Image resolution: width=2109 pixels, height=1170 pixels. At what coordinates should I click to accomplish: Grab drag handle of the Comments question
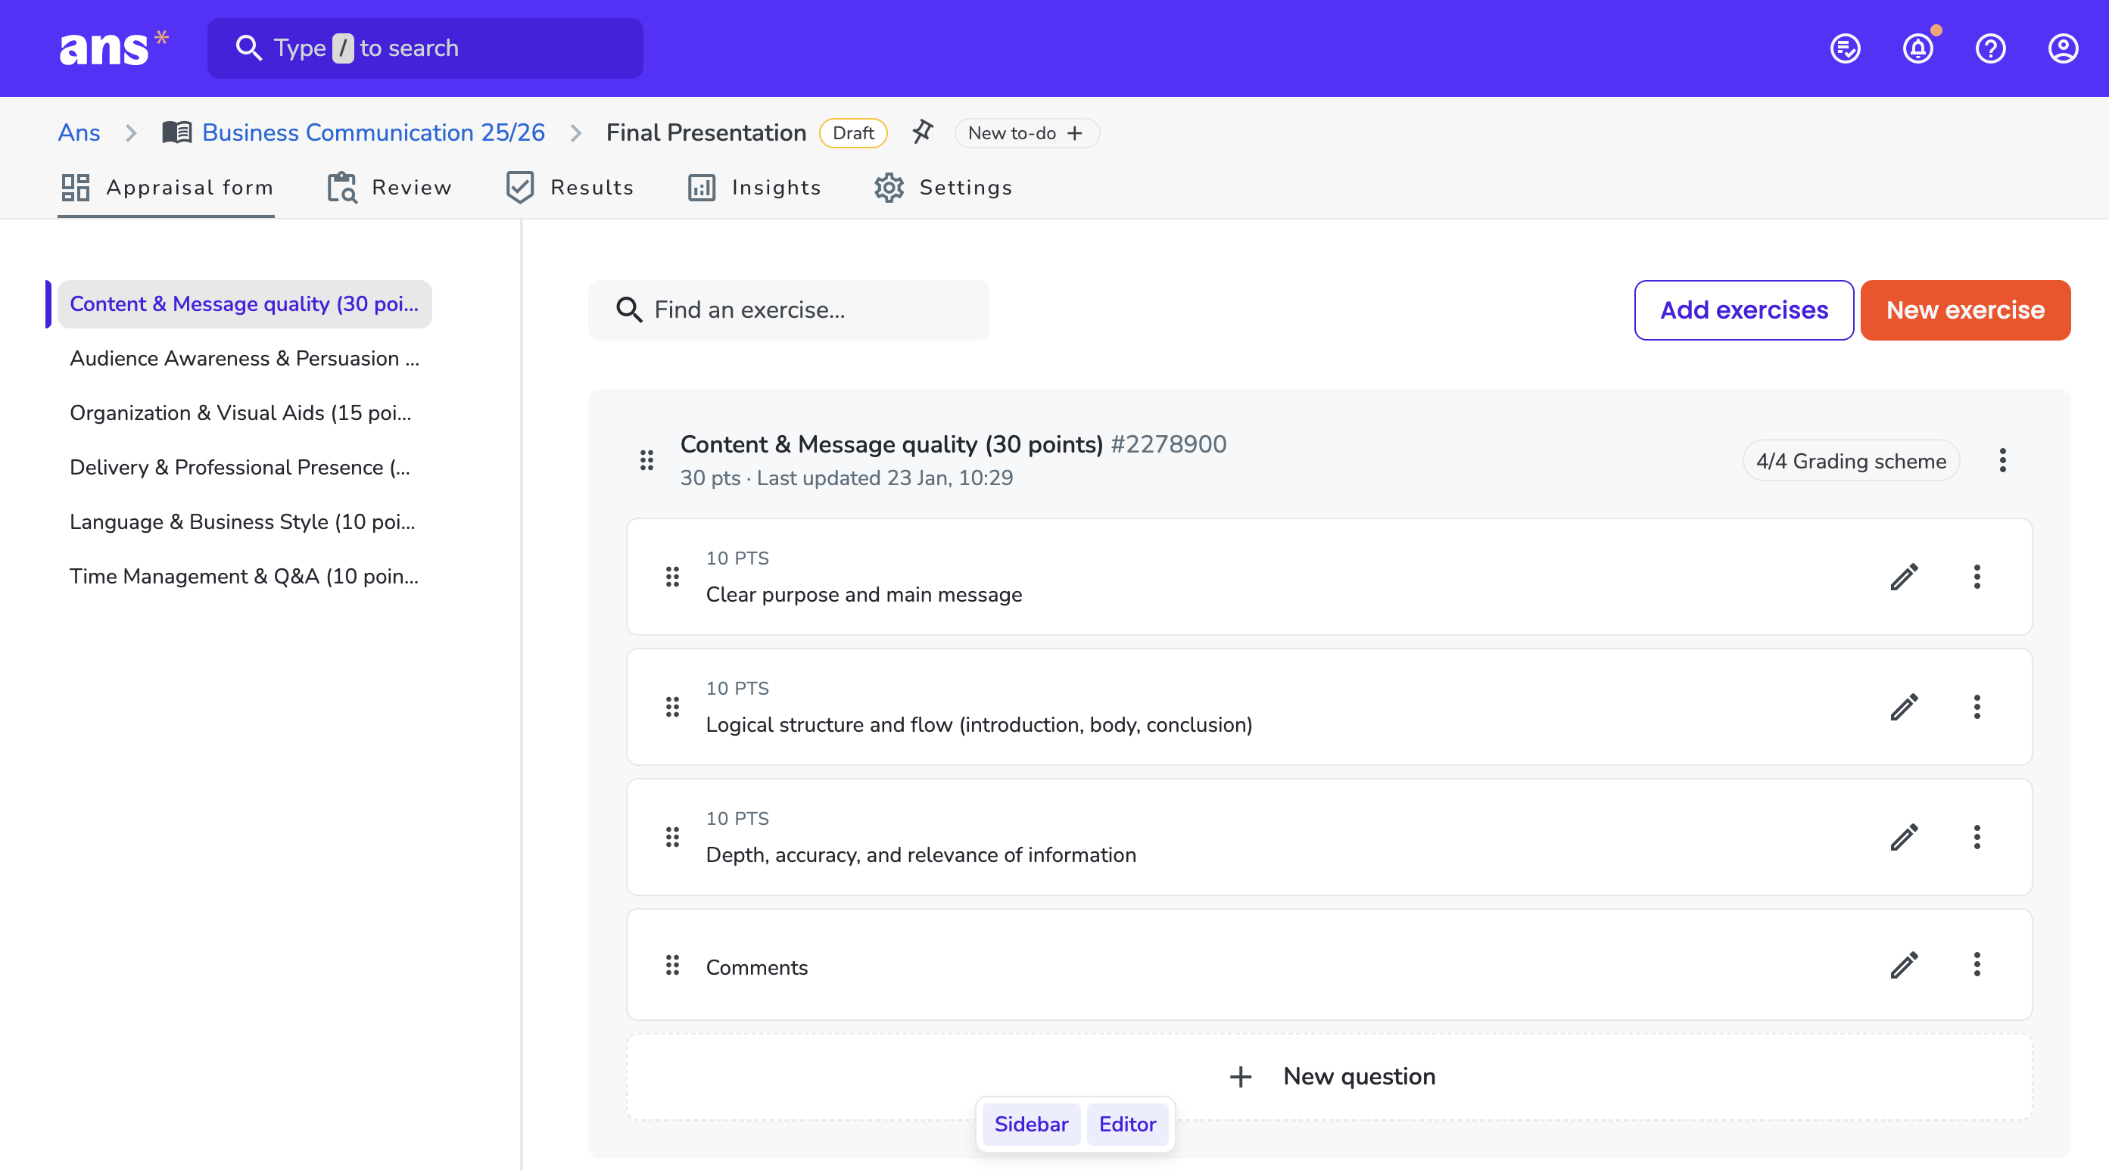tap(672, 966)
